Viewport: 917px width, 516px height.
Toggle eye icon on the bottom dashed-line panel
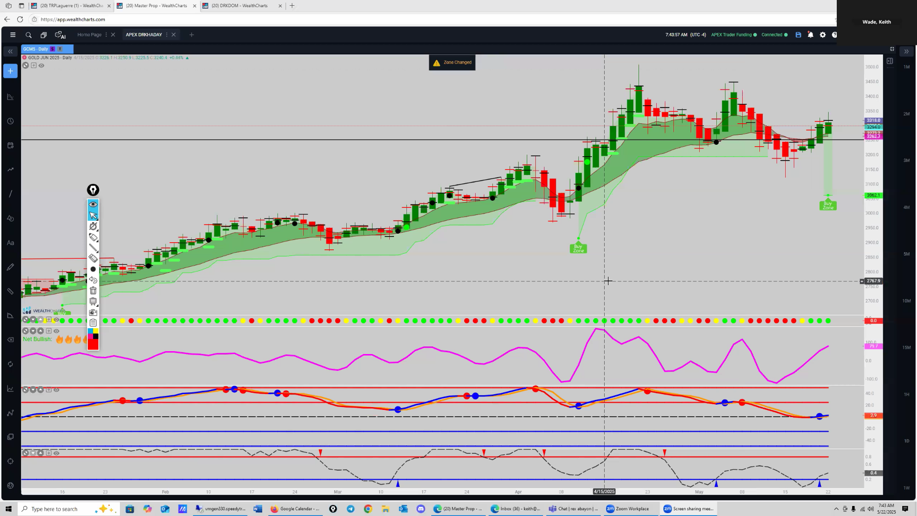[56, 453]
